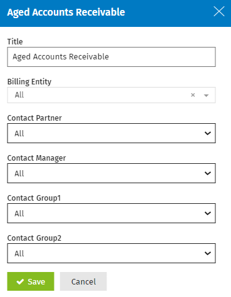231x297 pixels.
Task: Open the Contact Manager dropdown
Action: tap(111, 173)
